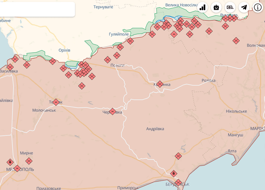The width and height of the screenshot is (265, 190).
Task: Select the unit marker on Токмак
Action: point(56,102)
